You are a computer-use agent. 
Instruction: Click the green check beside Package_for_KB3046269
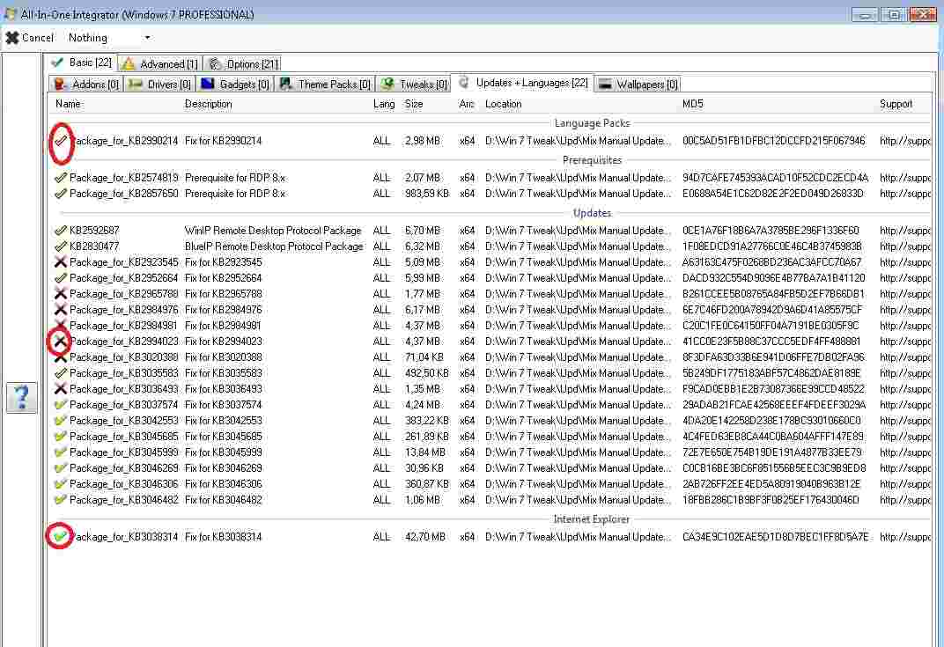60,468
